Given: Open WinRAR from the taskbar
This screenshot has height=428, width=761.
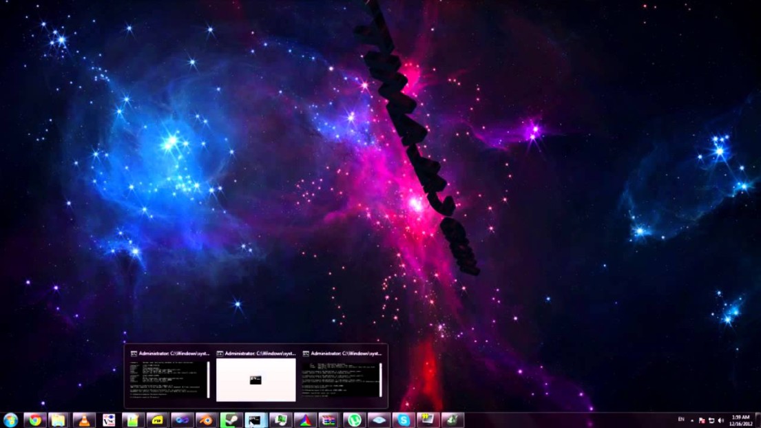Looking at the screenshot, I should point(330,420).
